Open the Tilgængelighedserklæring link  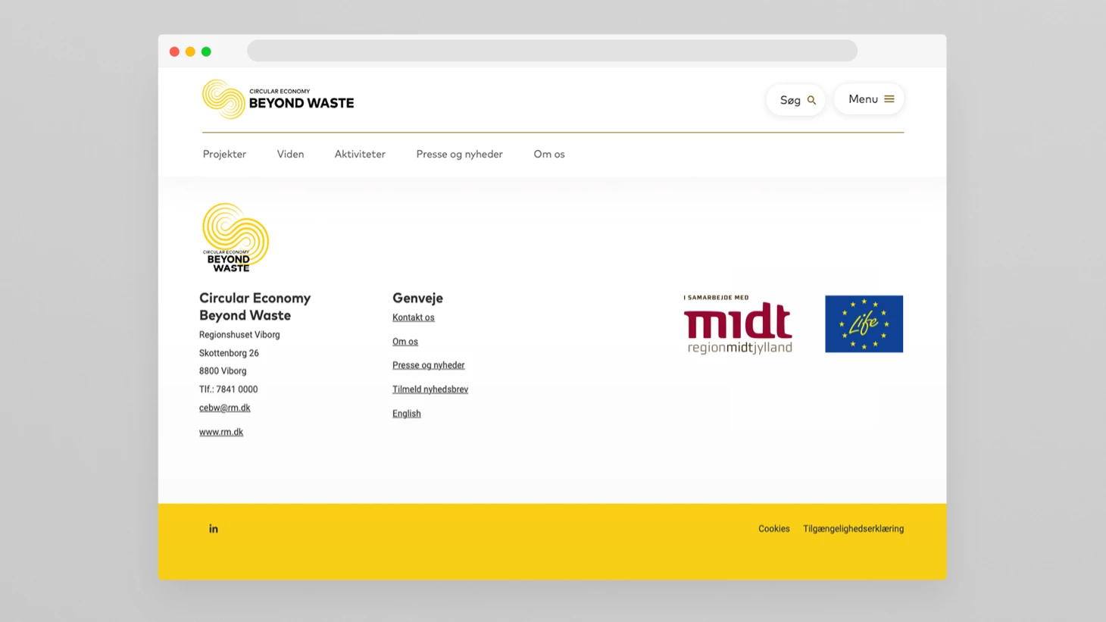[854, 529]
